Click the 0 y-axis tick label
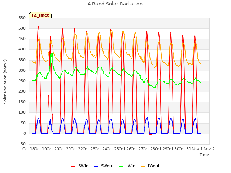This screenshot has height=173, width=231. [x=25, y=134]
